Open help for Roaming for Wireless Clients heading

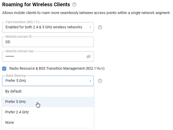click(x=74, y=4)
